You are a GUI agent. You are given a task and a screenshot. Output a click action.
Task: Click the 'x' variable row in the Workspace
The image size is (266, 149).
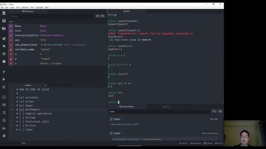click(57, 54)
